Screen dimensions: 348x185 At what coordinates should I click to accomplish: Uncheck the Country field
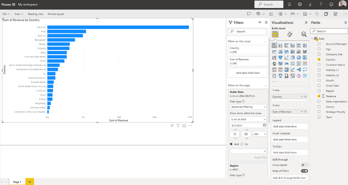point(319,59)
